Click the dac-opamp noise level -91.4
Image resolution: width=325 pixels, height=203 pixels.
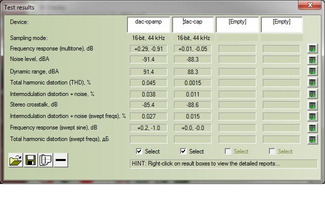coord(148,59)
